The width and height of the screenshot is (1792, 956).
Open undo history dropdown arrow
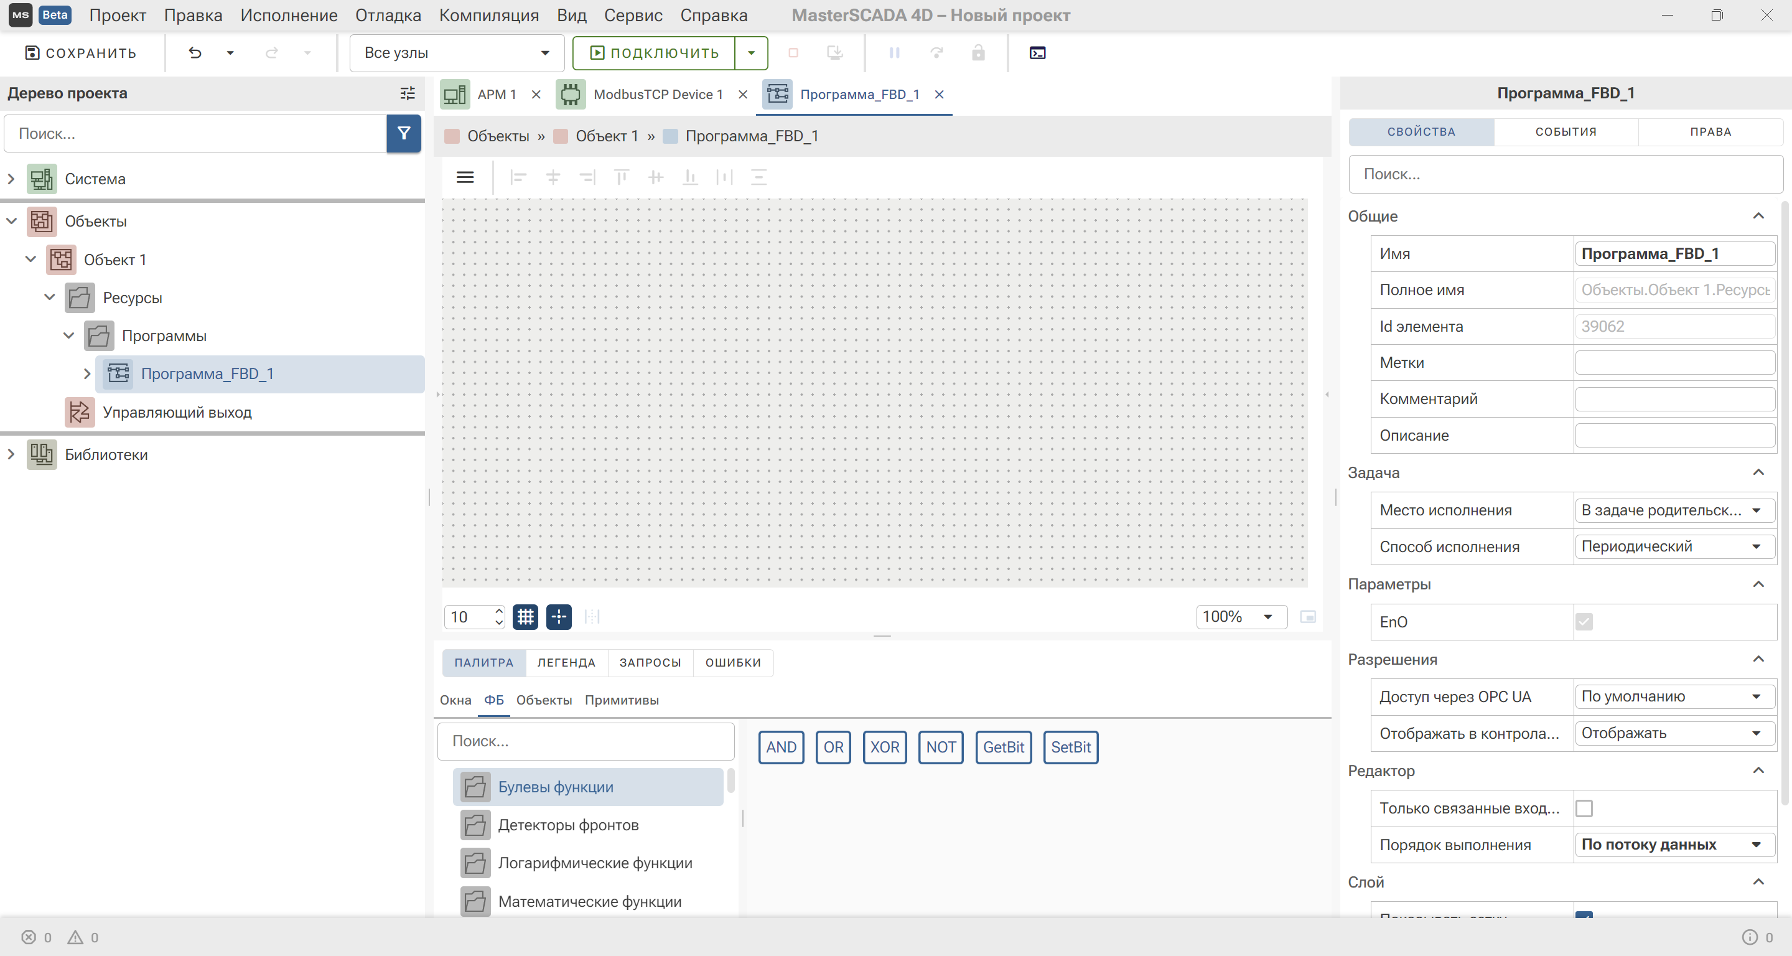pos(230,53)
